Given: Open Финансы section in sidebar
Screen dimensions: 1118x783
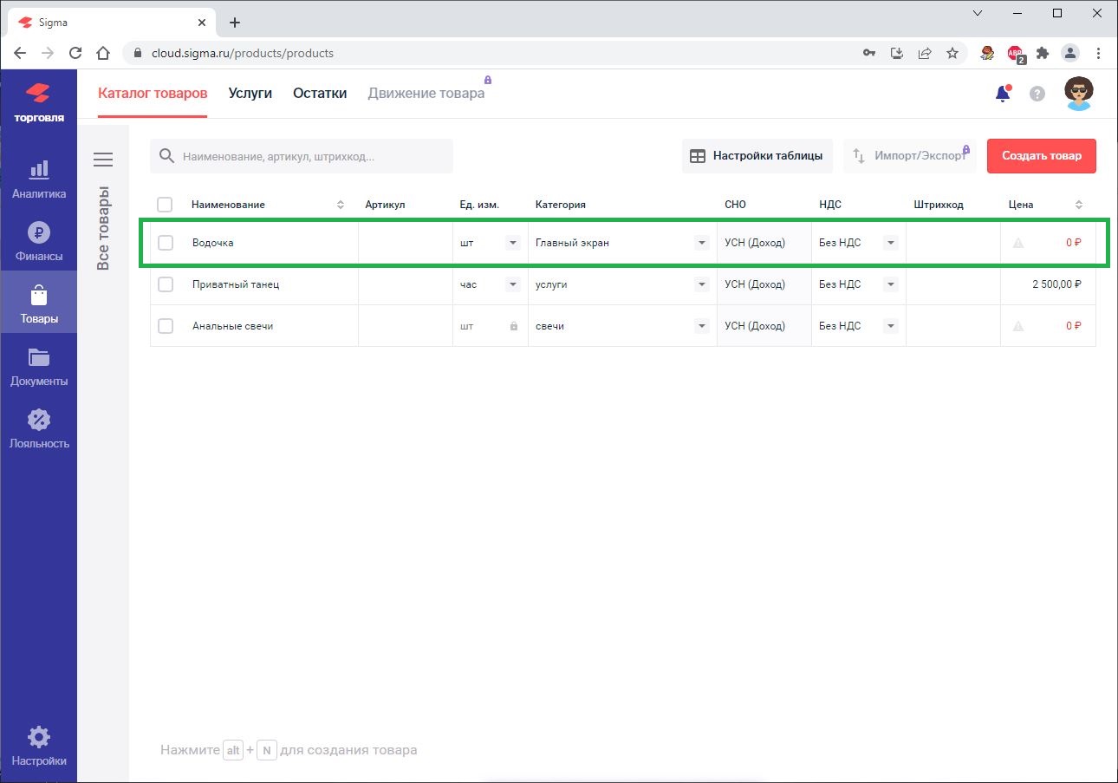Looking at the screenshot, I should pyautogui.click(x=39, y=240).
